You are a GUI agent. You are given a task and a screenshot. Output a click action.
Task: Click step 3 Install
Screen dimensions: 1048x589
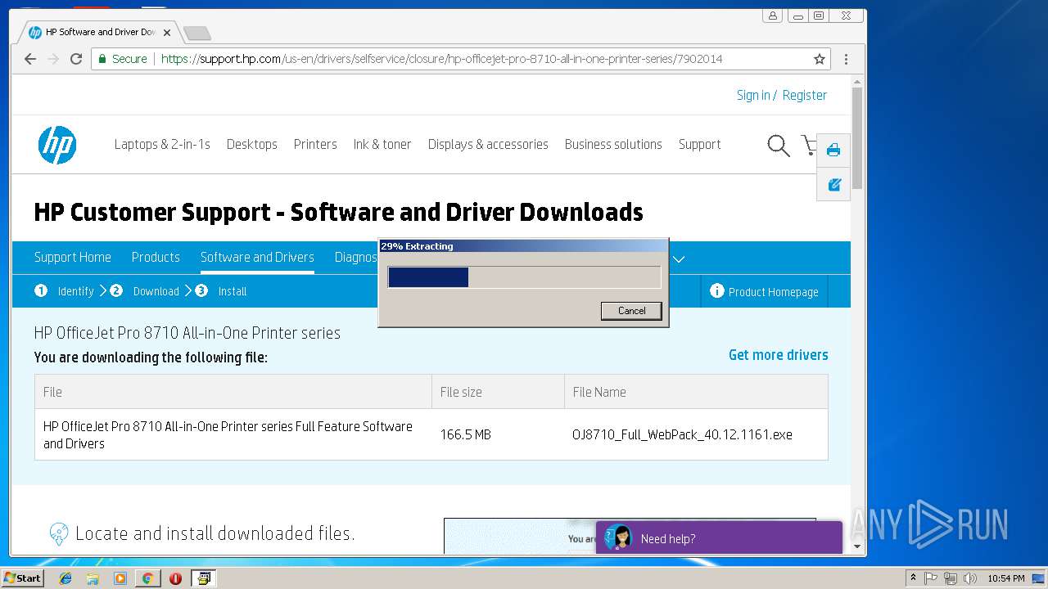(x=221, y=291)
